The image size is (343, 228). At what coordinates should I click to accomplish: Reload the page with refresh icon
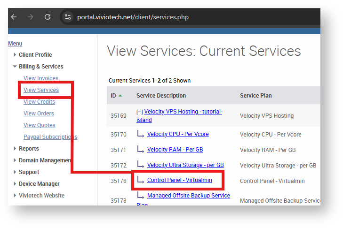[48, 17]
